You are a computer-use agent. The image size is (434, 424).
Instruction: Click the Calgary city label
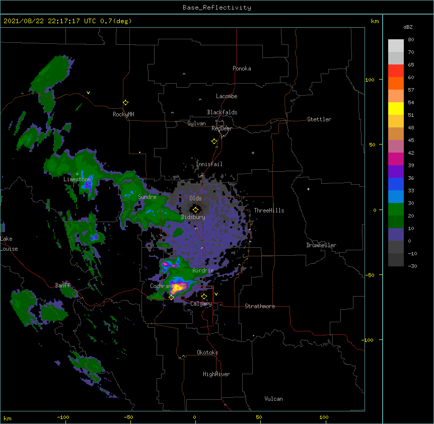coord(201,304)
